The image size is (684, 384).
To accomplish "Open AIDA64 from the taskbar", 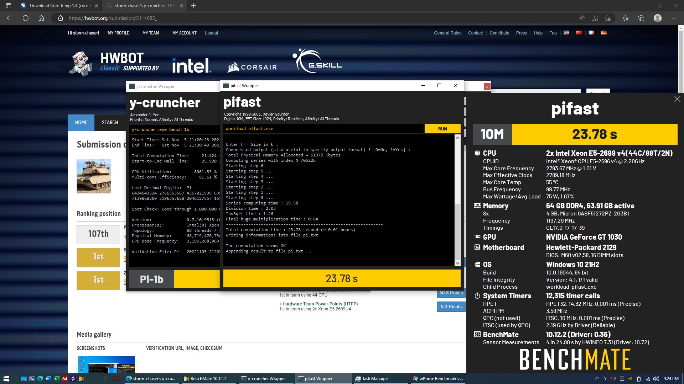I will 65,379.
